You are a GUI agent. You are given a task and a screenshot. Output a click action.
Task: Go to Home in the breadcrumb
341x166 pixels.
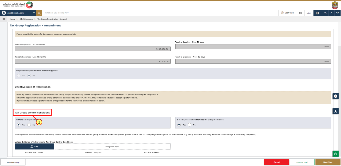pyautogui.click(x=12, y=19)
